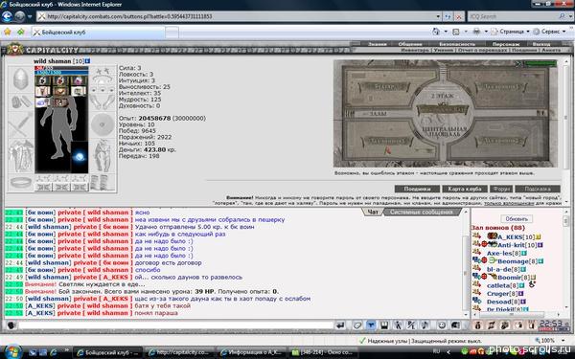
Task: Click the eraser clear-chat icon
Action: (357, 325)
